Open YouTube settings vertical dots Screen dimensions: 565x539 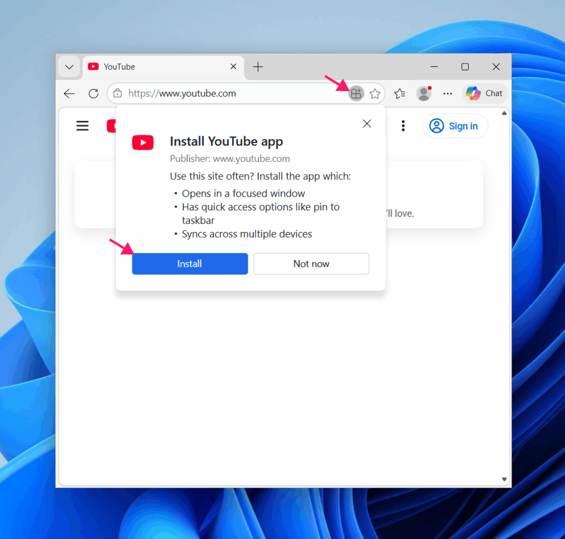coord(403,126)
